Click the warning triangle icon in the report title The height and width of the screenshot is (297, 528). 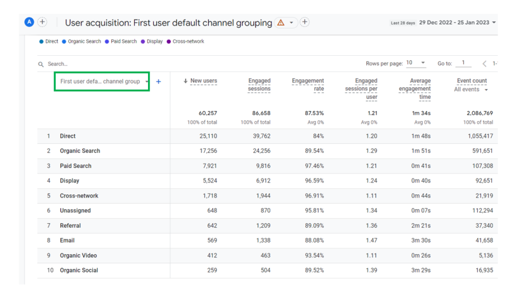tap(281, 23)
